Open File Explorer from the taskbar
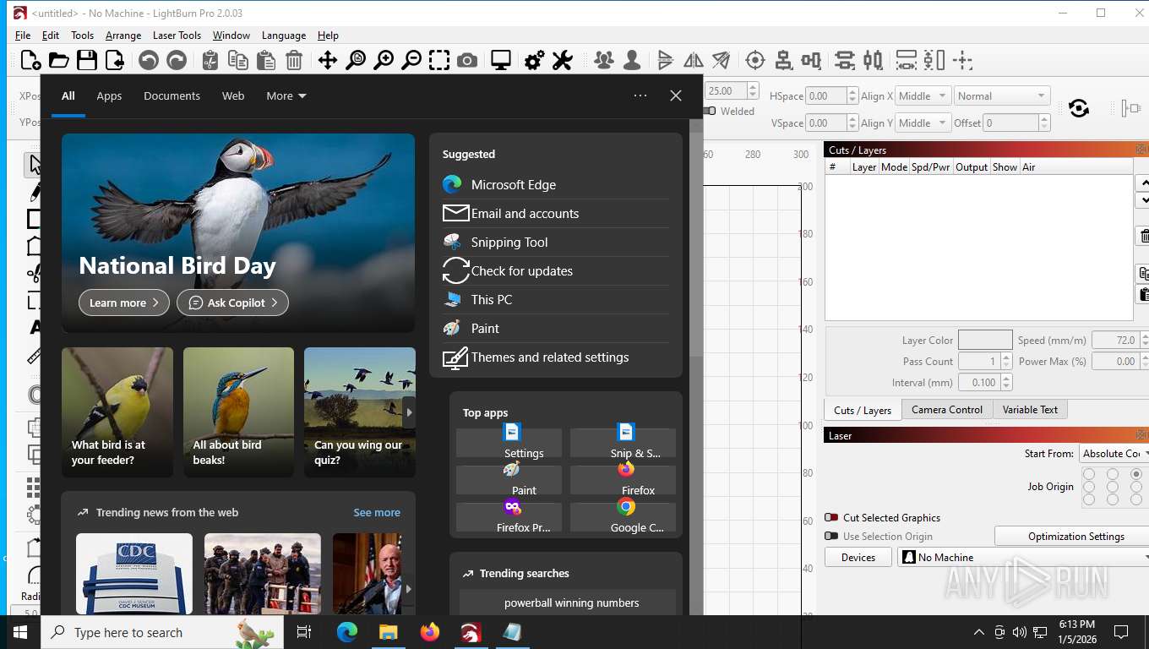Screen dimensions: 1149x649 click(x=388, y=632)
